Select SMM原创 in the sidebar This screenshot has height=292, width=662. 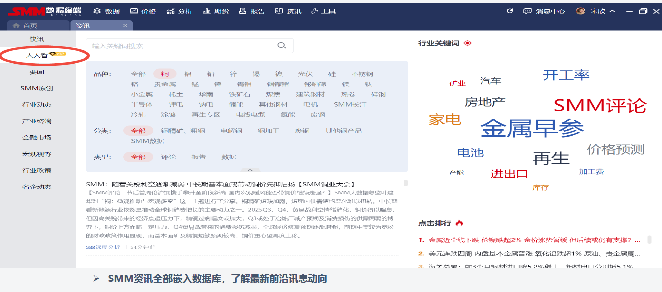click(37, 88)
